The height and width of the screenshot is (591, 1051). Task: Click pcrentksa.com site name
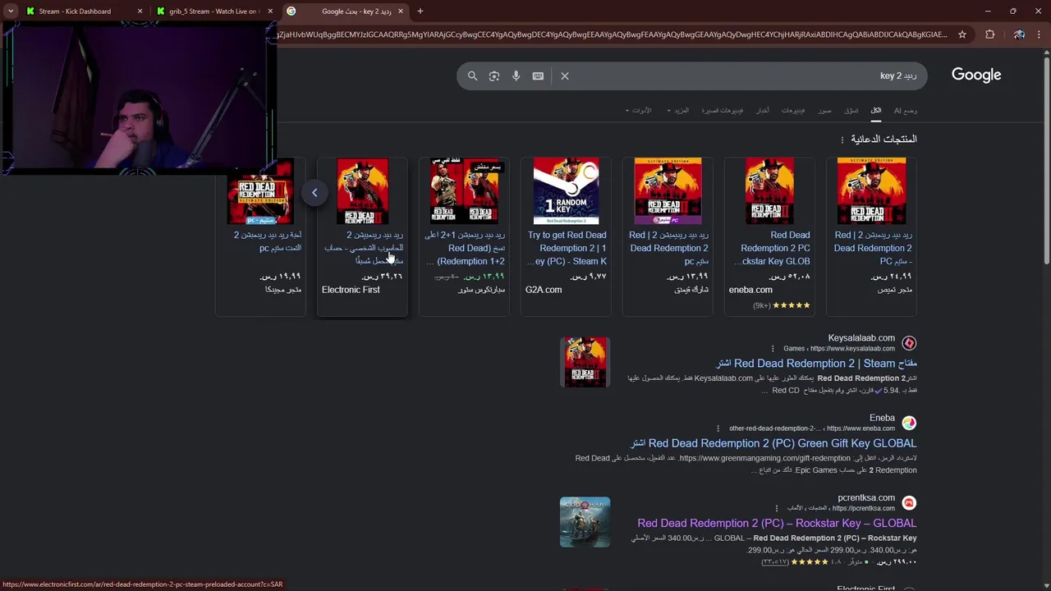pyautogui.click(x=866, y=497)
